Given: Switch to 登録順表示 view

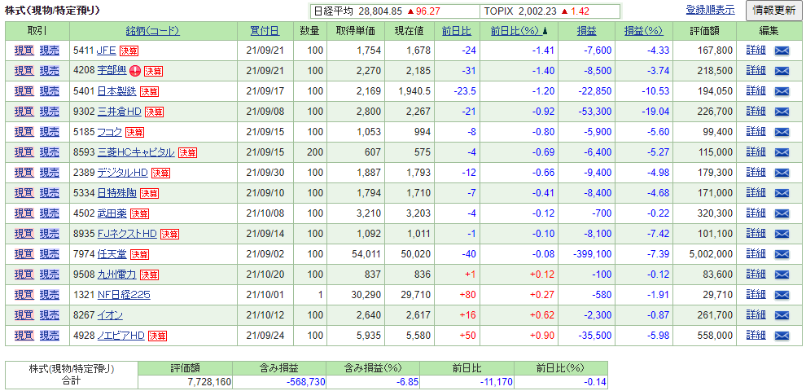Looking at the screenshot, I should [x=710, y=11].
